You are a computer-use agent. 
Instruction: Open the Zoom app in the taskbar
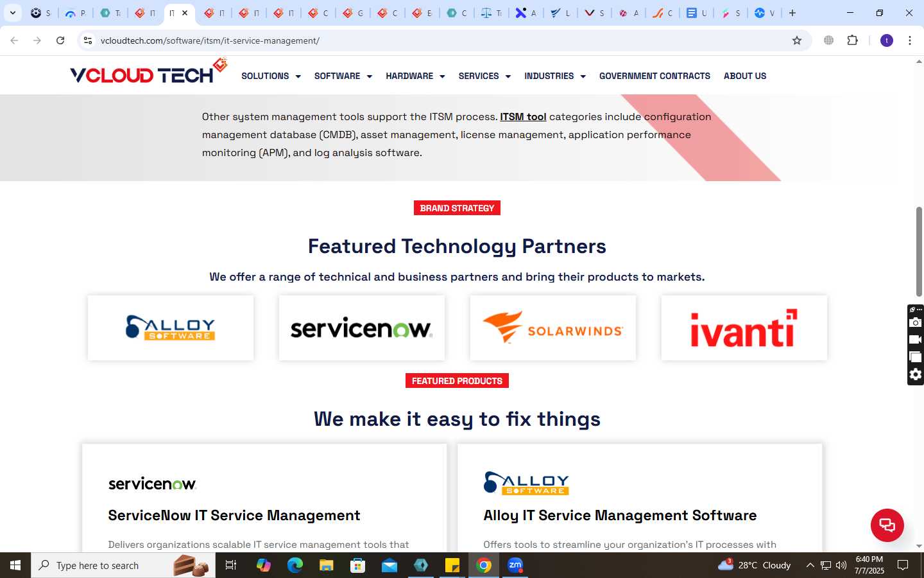(x=515, y=565)
